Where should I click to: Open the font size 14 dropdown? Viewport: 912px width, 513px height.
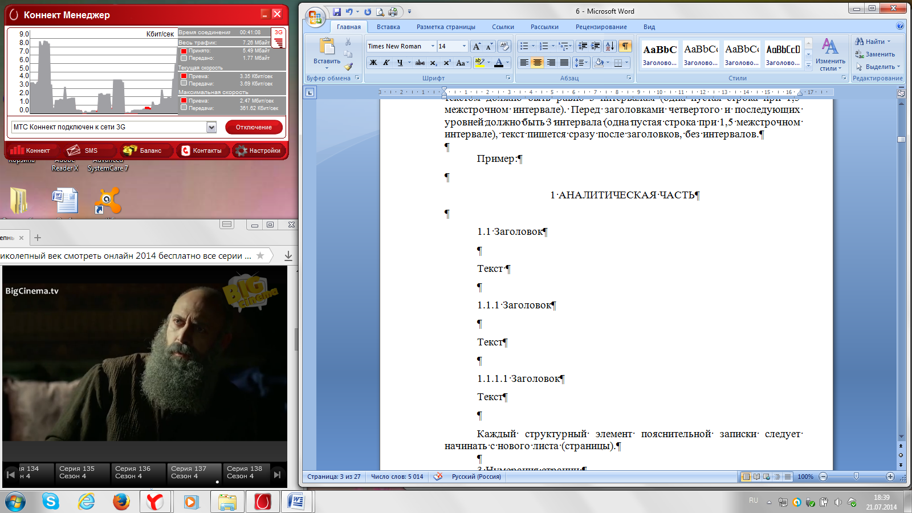464,46
